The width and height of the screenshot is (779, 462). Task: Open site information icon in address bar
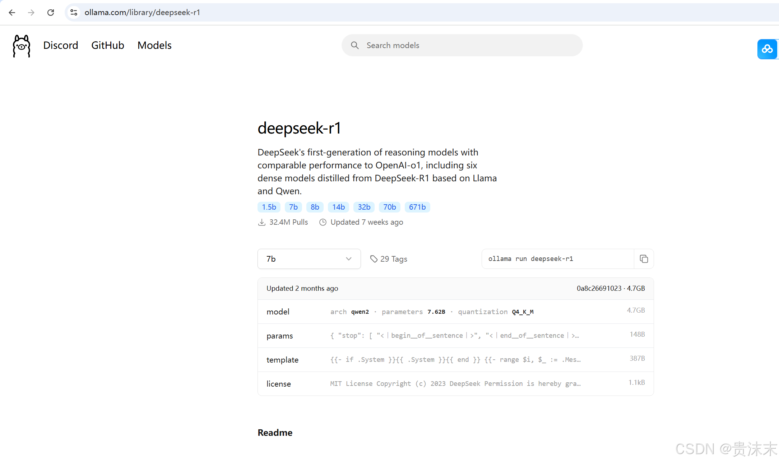point(74,13)
